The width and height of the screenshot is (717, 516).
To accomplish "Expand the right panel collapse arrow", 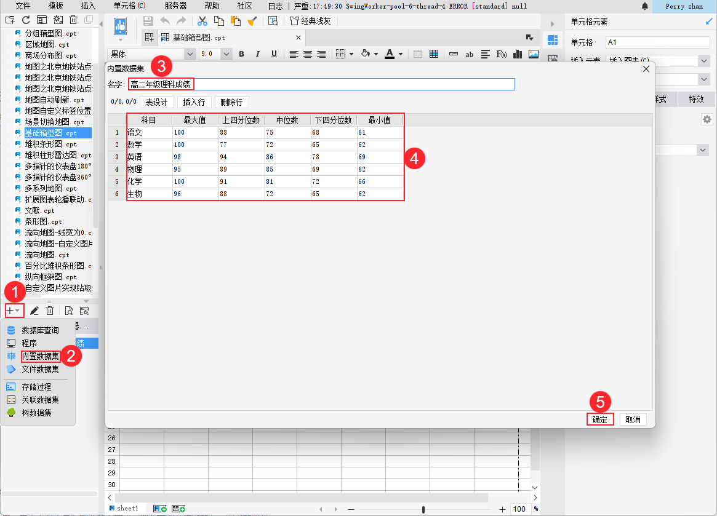I will (553, 24).
